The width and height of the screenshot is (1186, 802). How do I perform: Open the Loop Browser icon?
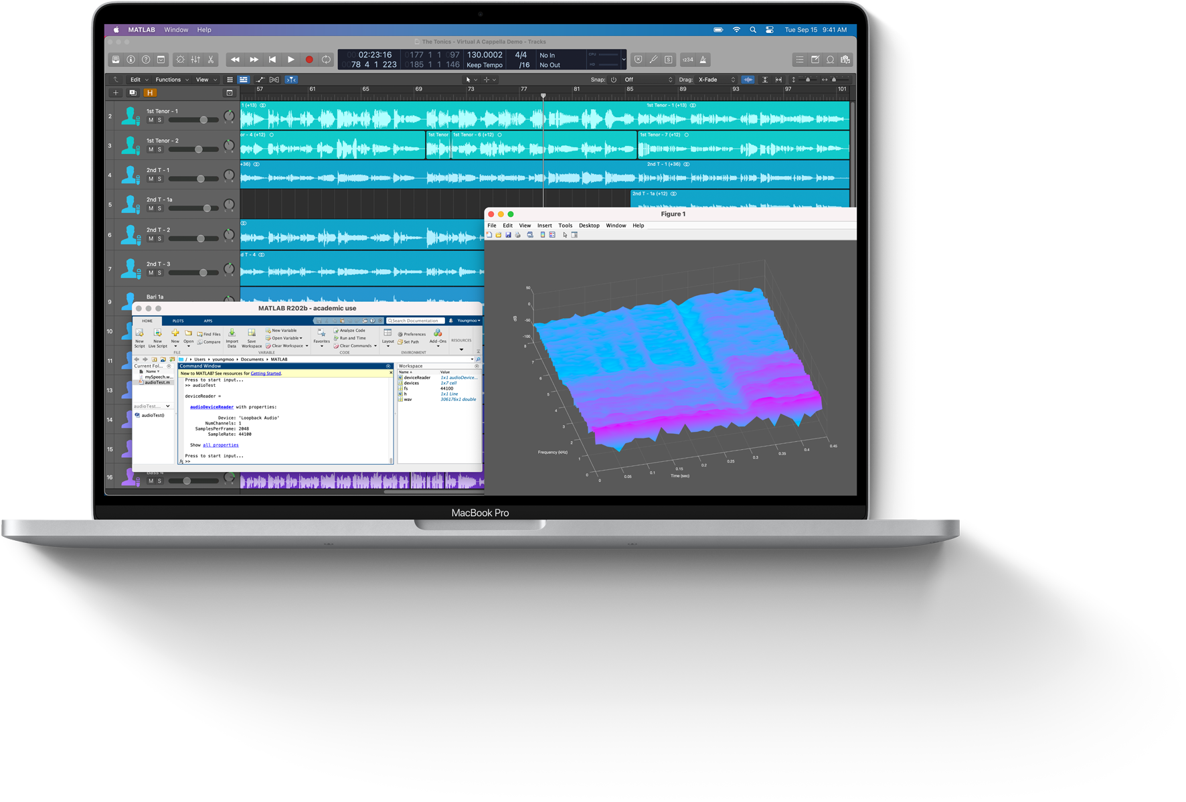click(831, 60)
